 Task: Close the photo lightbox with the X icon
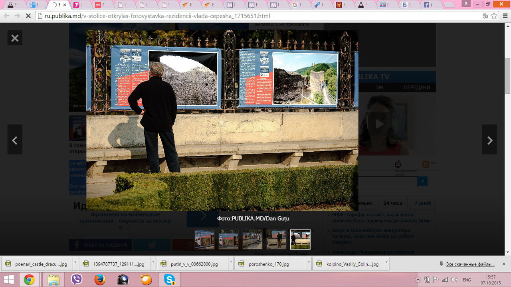(15, 38)
